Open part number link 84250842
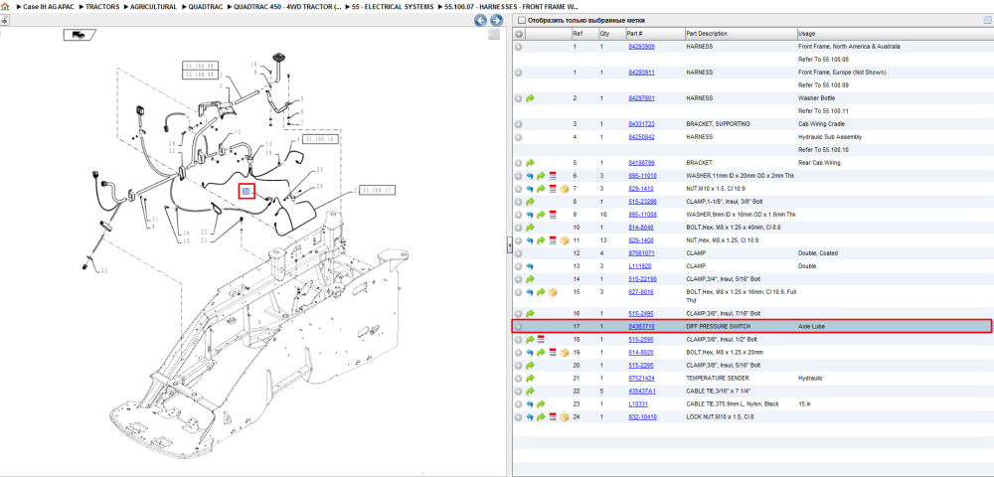The height and width of the screenshot is (477, 994). [x=641, y=137]
